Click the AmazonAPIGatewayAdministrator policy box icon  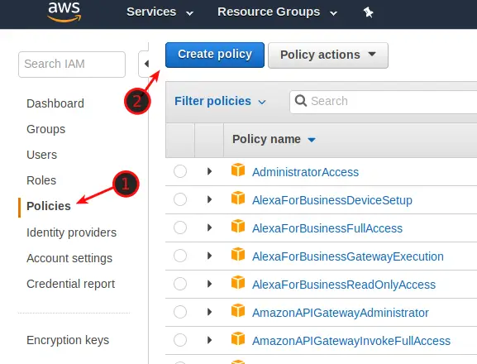[x=238, y=310]
